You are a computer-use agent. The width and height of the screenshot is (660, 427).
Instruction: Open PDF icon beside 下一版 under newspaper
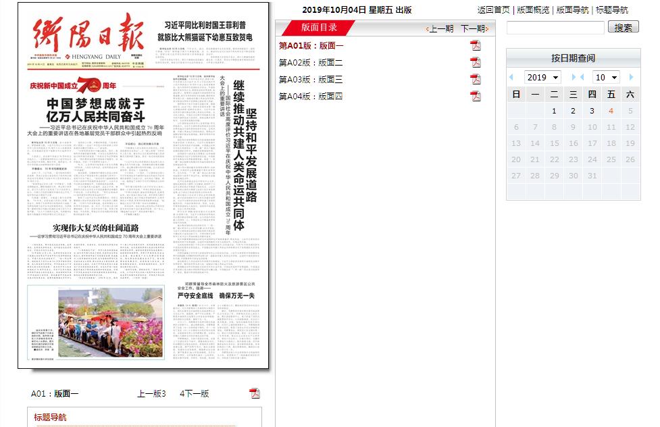click(x=255, y=393)
